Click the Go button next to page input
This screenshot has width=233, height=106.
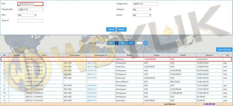click(145, 43)
